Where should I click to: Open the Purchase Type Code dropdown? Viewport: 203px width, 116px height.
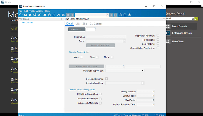143,71
